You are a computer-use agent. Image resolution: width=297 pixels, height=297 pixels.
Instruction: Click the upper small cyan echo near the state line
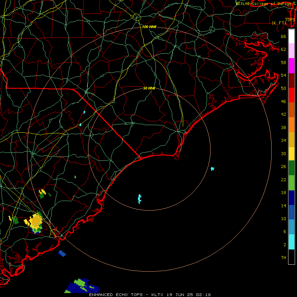pos(84,112)
